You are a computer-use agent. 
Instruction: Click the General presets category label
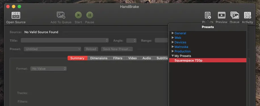pos(180,33)
